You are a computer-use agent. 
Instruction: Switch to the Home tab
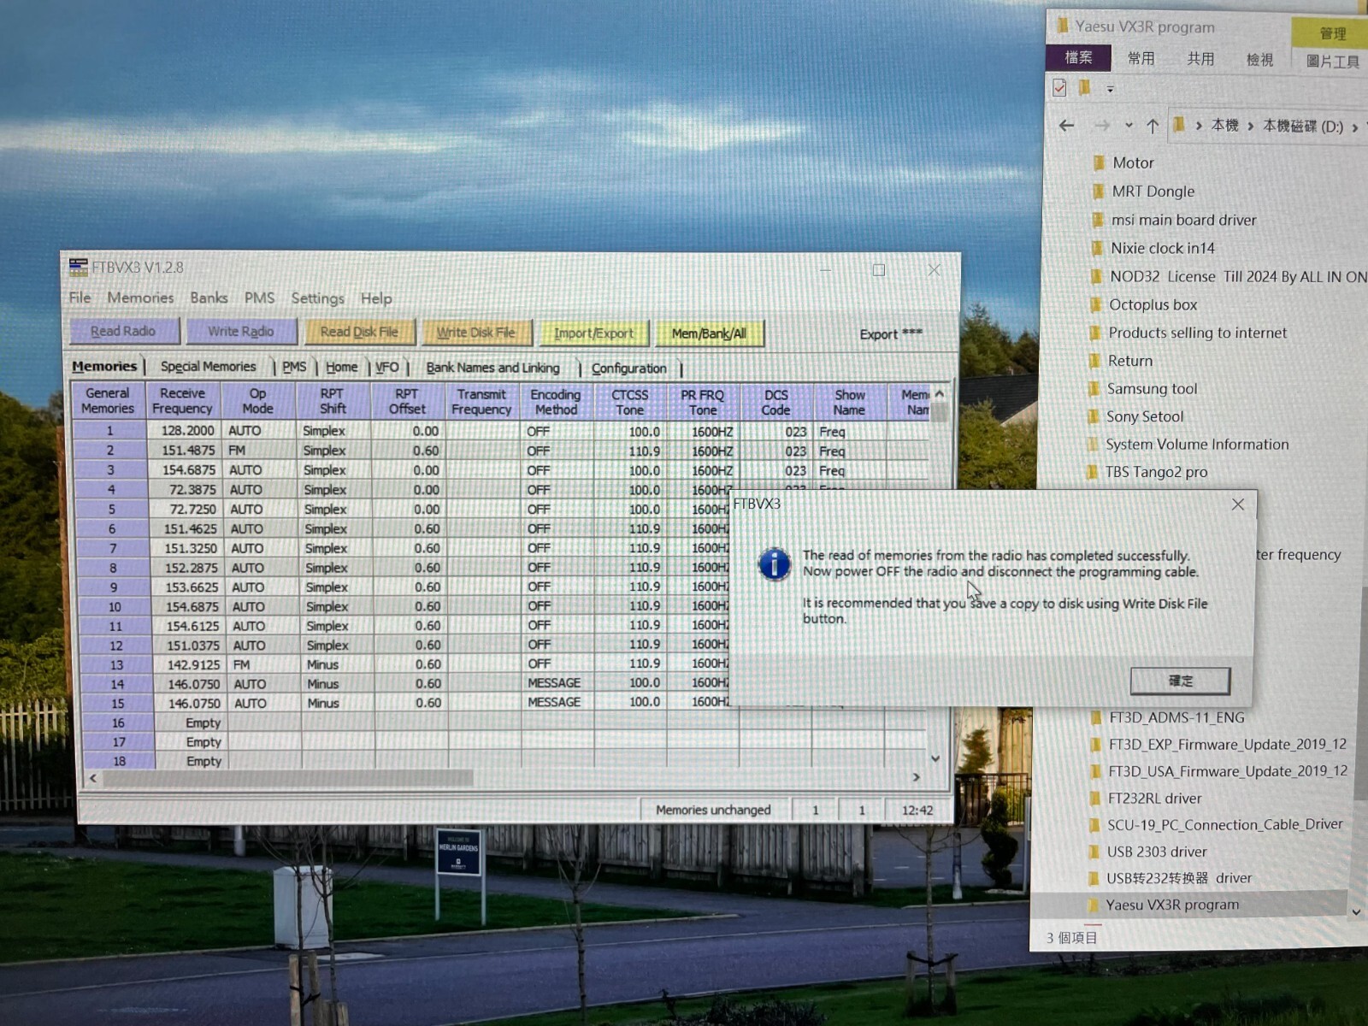pos(341,367)
